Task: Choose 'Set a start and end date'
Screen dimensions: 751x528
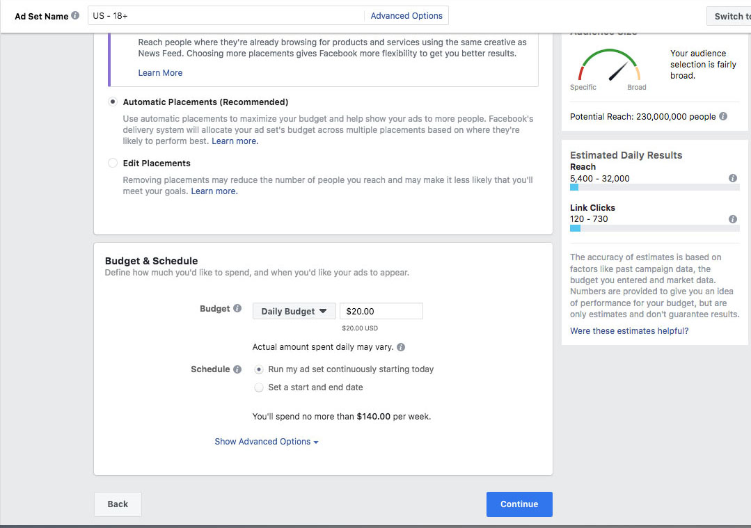Action: 259,387
